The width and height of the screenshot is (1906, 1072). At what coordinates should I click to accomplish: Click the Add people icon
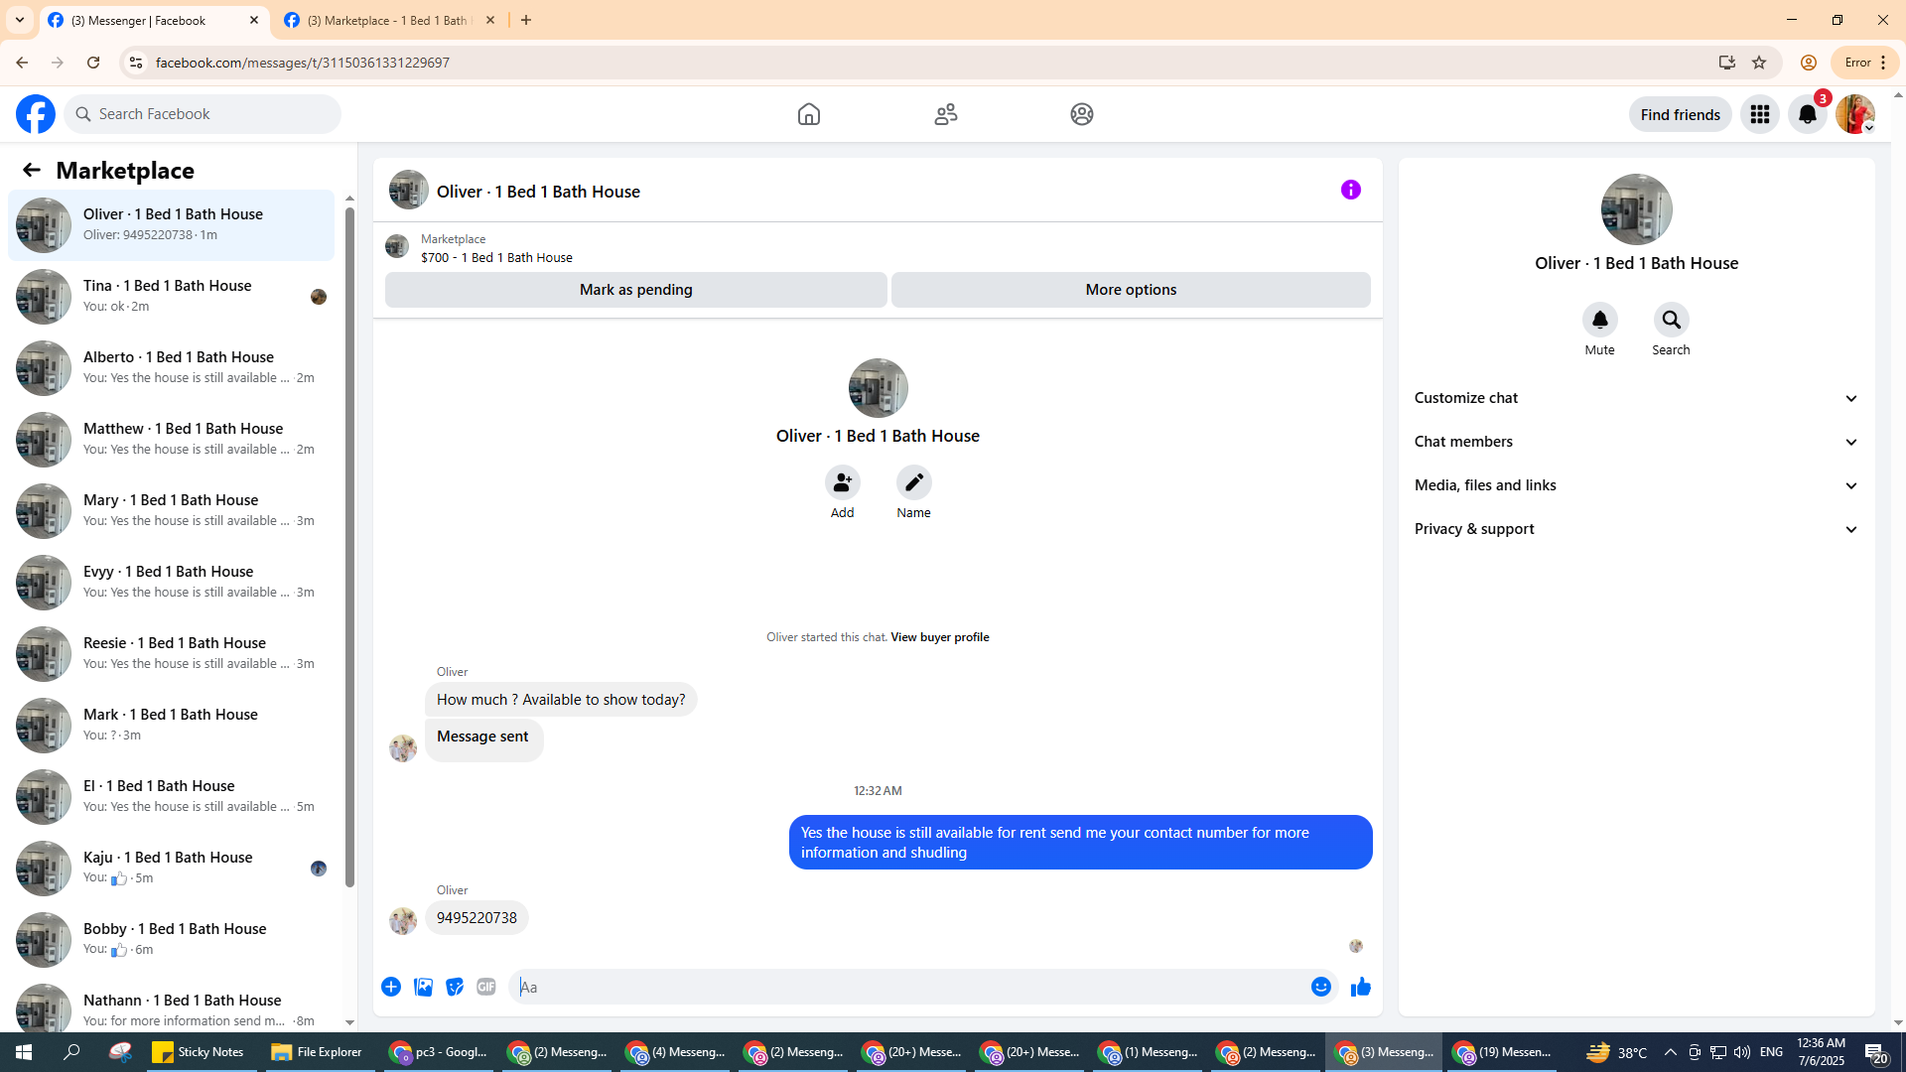coord(842,483)
